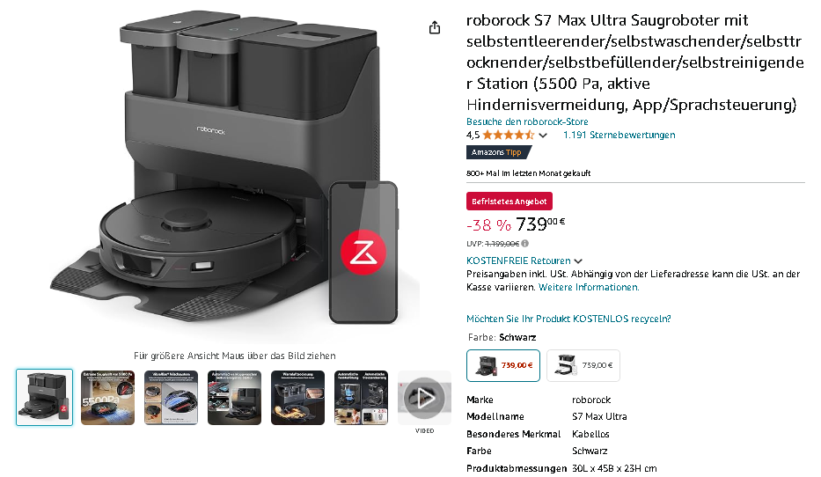Expand the rating breakdown chevron
Image resolution: width=821 pixels, height=477 pixels.
pyautogui.click(x=543, y=136)
